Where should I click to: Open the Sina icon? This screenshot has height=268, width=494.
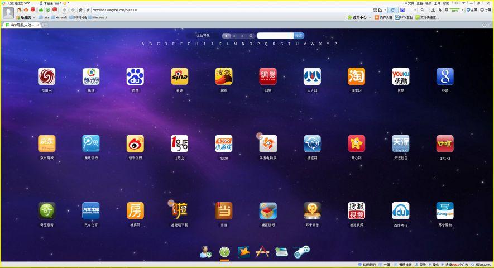coord(180,76)
